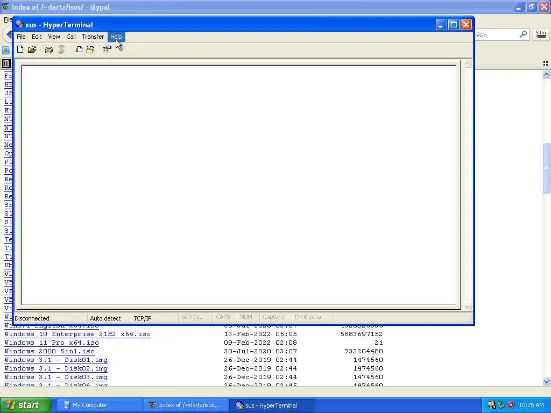Click inside the HyperTerminal terminal text area
The height and width of the screenshot is (413, 551).
click(x=239, y=185)
